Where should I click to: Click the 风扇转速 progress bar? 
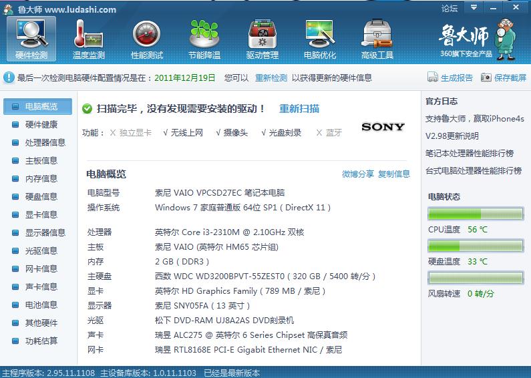click(x=476, y=278)
